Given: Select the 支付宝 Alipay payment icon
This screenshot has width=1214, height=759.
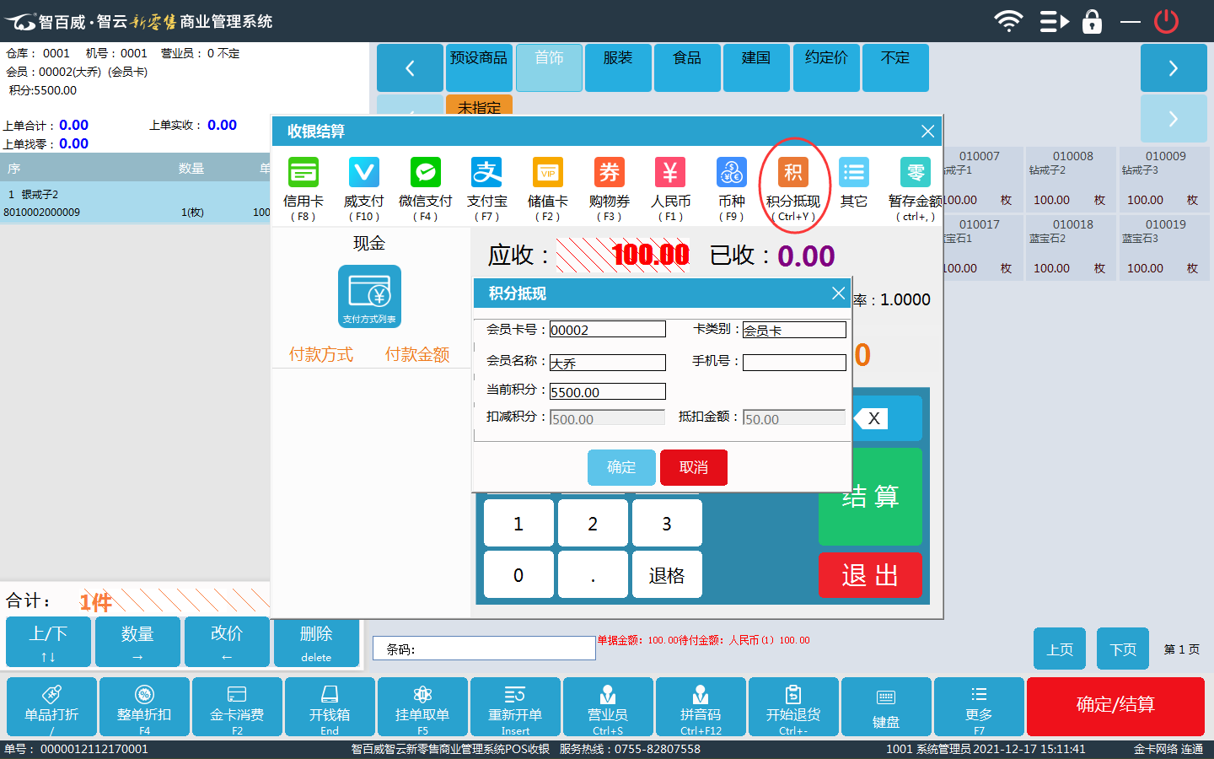Looking at the screenshot, I should [487, 173].
